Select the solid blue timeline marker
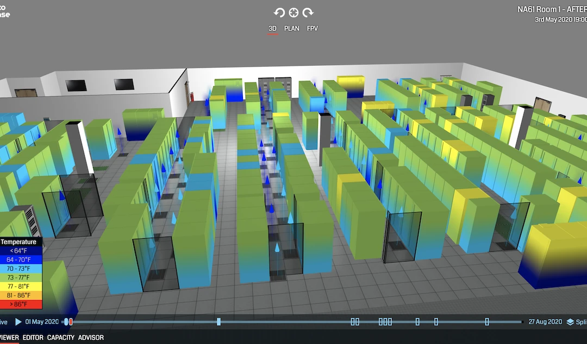Image resolution: width=587 pixels, height=344 pixels. (218, 322)
